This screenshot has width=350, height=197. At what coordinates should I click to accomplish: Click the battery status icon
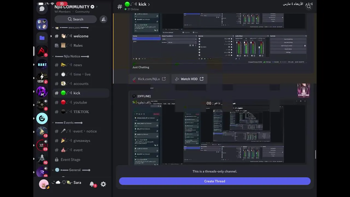40,4
